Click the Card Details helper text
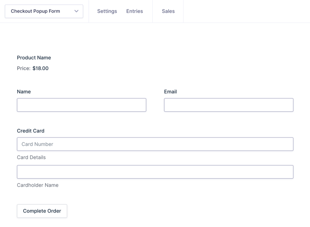The image size is (310, 227). pos(31,157)
